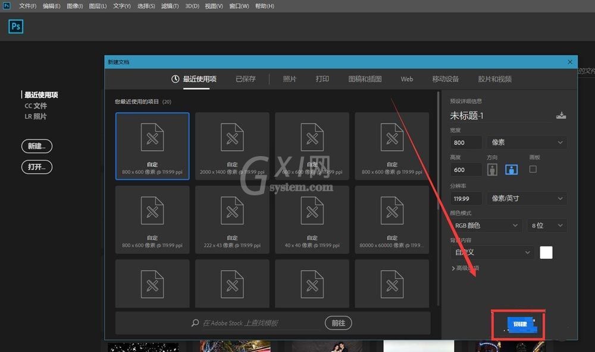Select landscape orientation icon

tap(512, 170)
